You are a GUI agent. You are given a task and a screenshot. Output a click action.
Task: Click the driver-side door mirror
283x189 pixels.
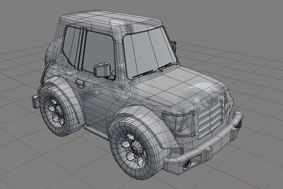click(102, 69)
